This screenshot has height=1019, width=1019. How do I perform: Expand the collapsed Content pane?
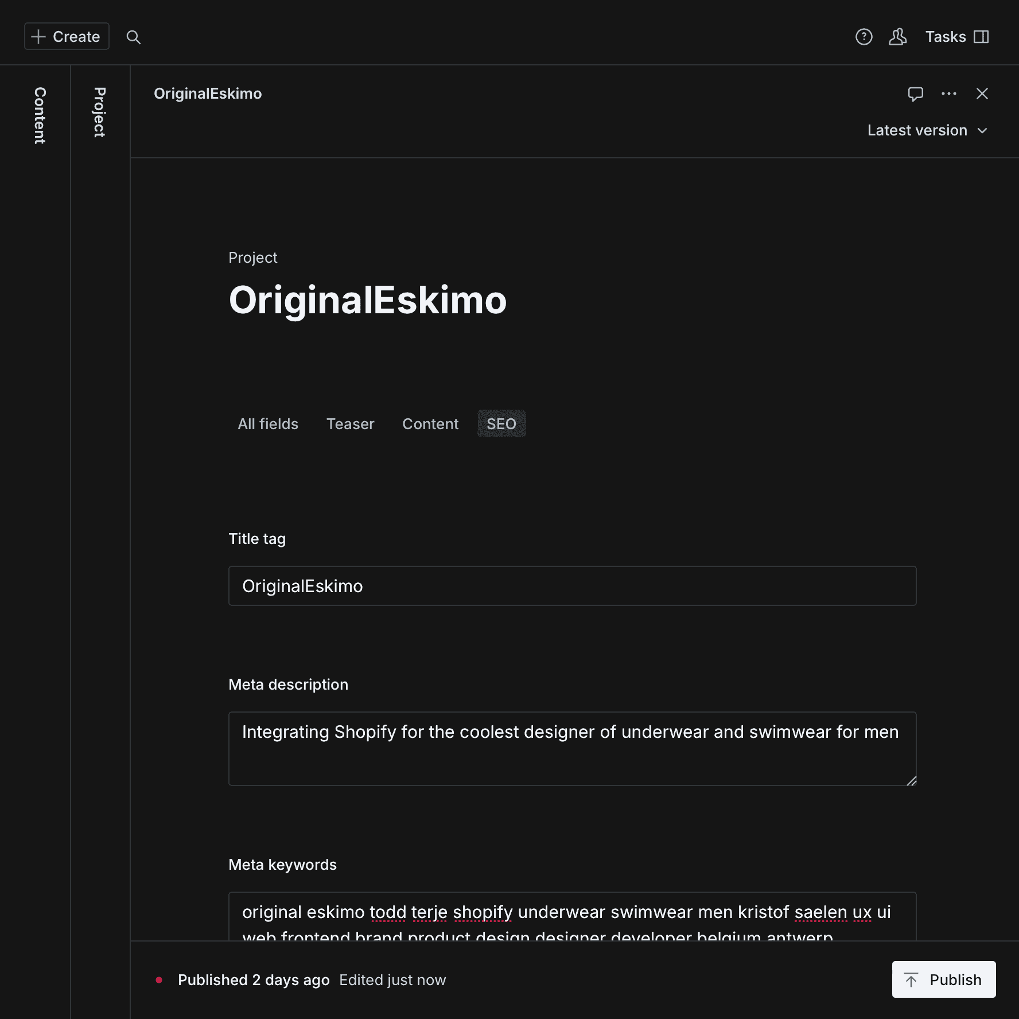[x=40, y=115]
